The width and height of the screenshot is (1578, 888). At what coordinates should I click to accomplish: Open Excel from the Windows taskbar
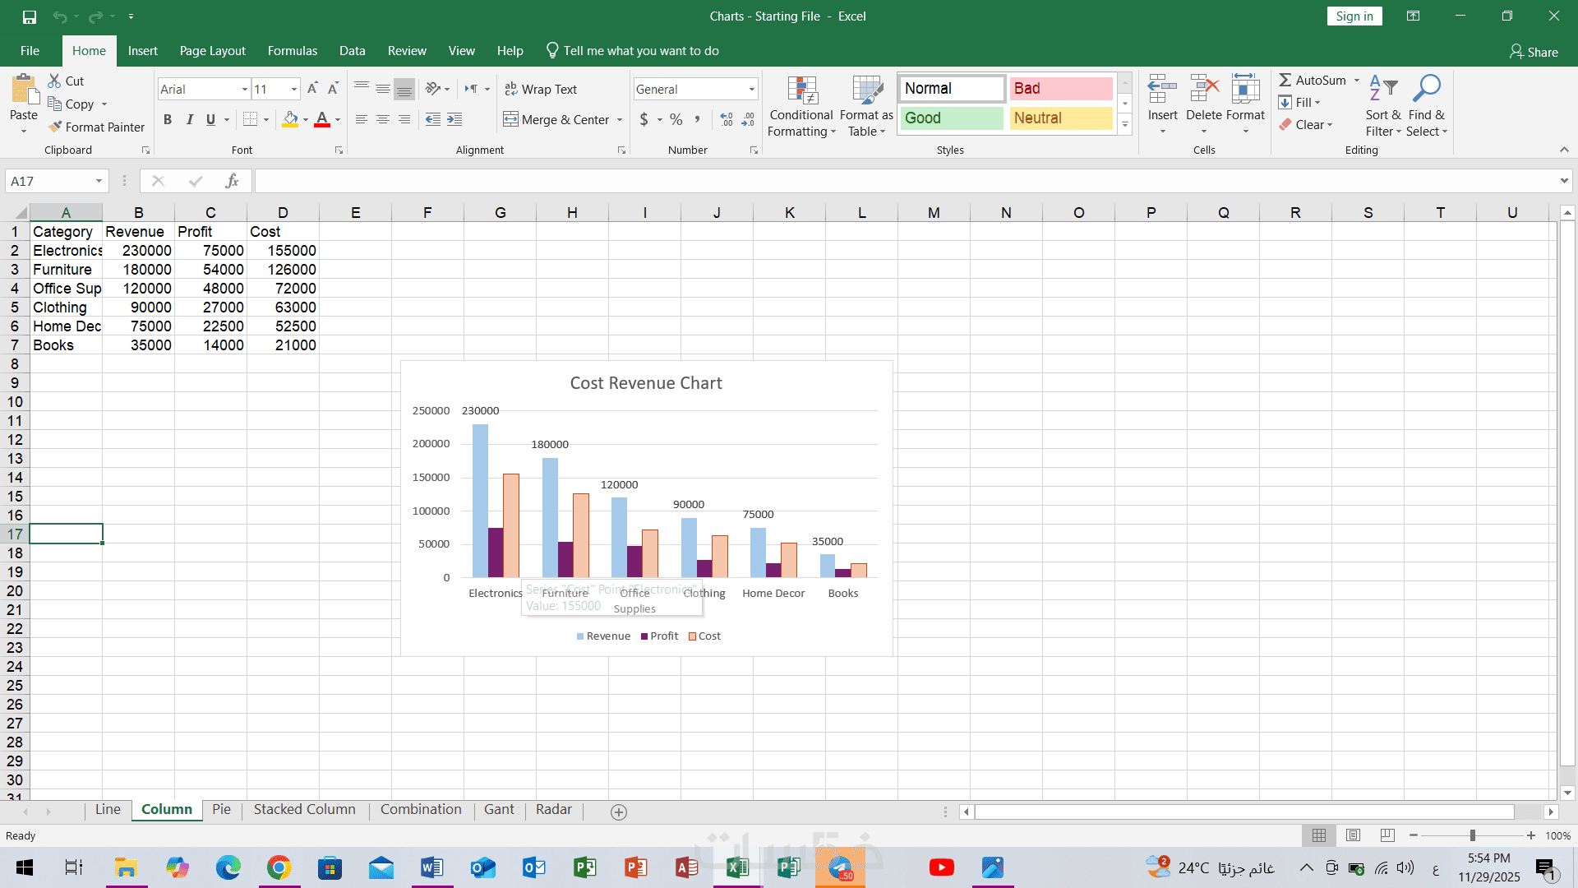(737, 867)
